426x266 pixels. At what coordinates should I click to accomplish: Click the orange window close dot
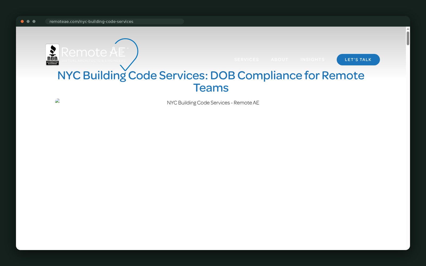(x=22, y=22)
